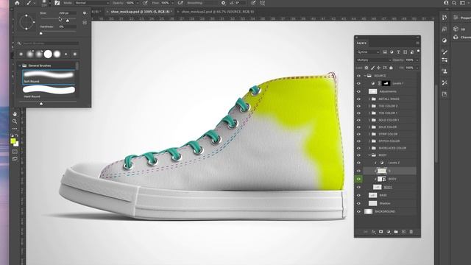Viewport: 471px width, 265px height.
Task: Click lock transparent pixels icon
Action: [x=366, y=68]
